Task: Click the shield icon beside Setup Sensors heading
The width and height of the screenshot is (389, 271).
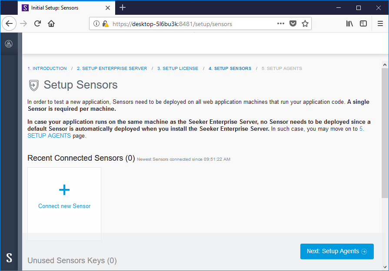Action: pos(34,85)
